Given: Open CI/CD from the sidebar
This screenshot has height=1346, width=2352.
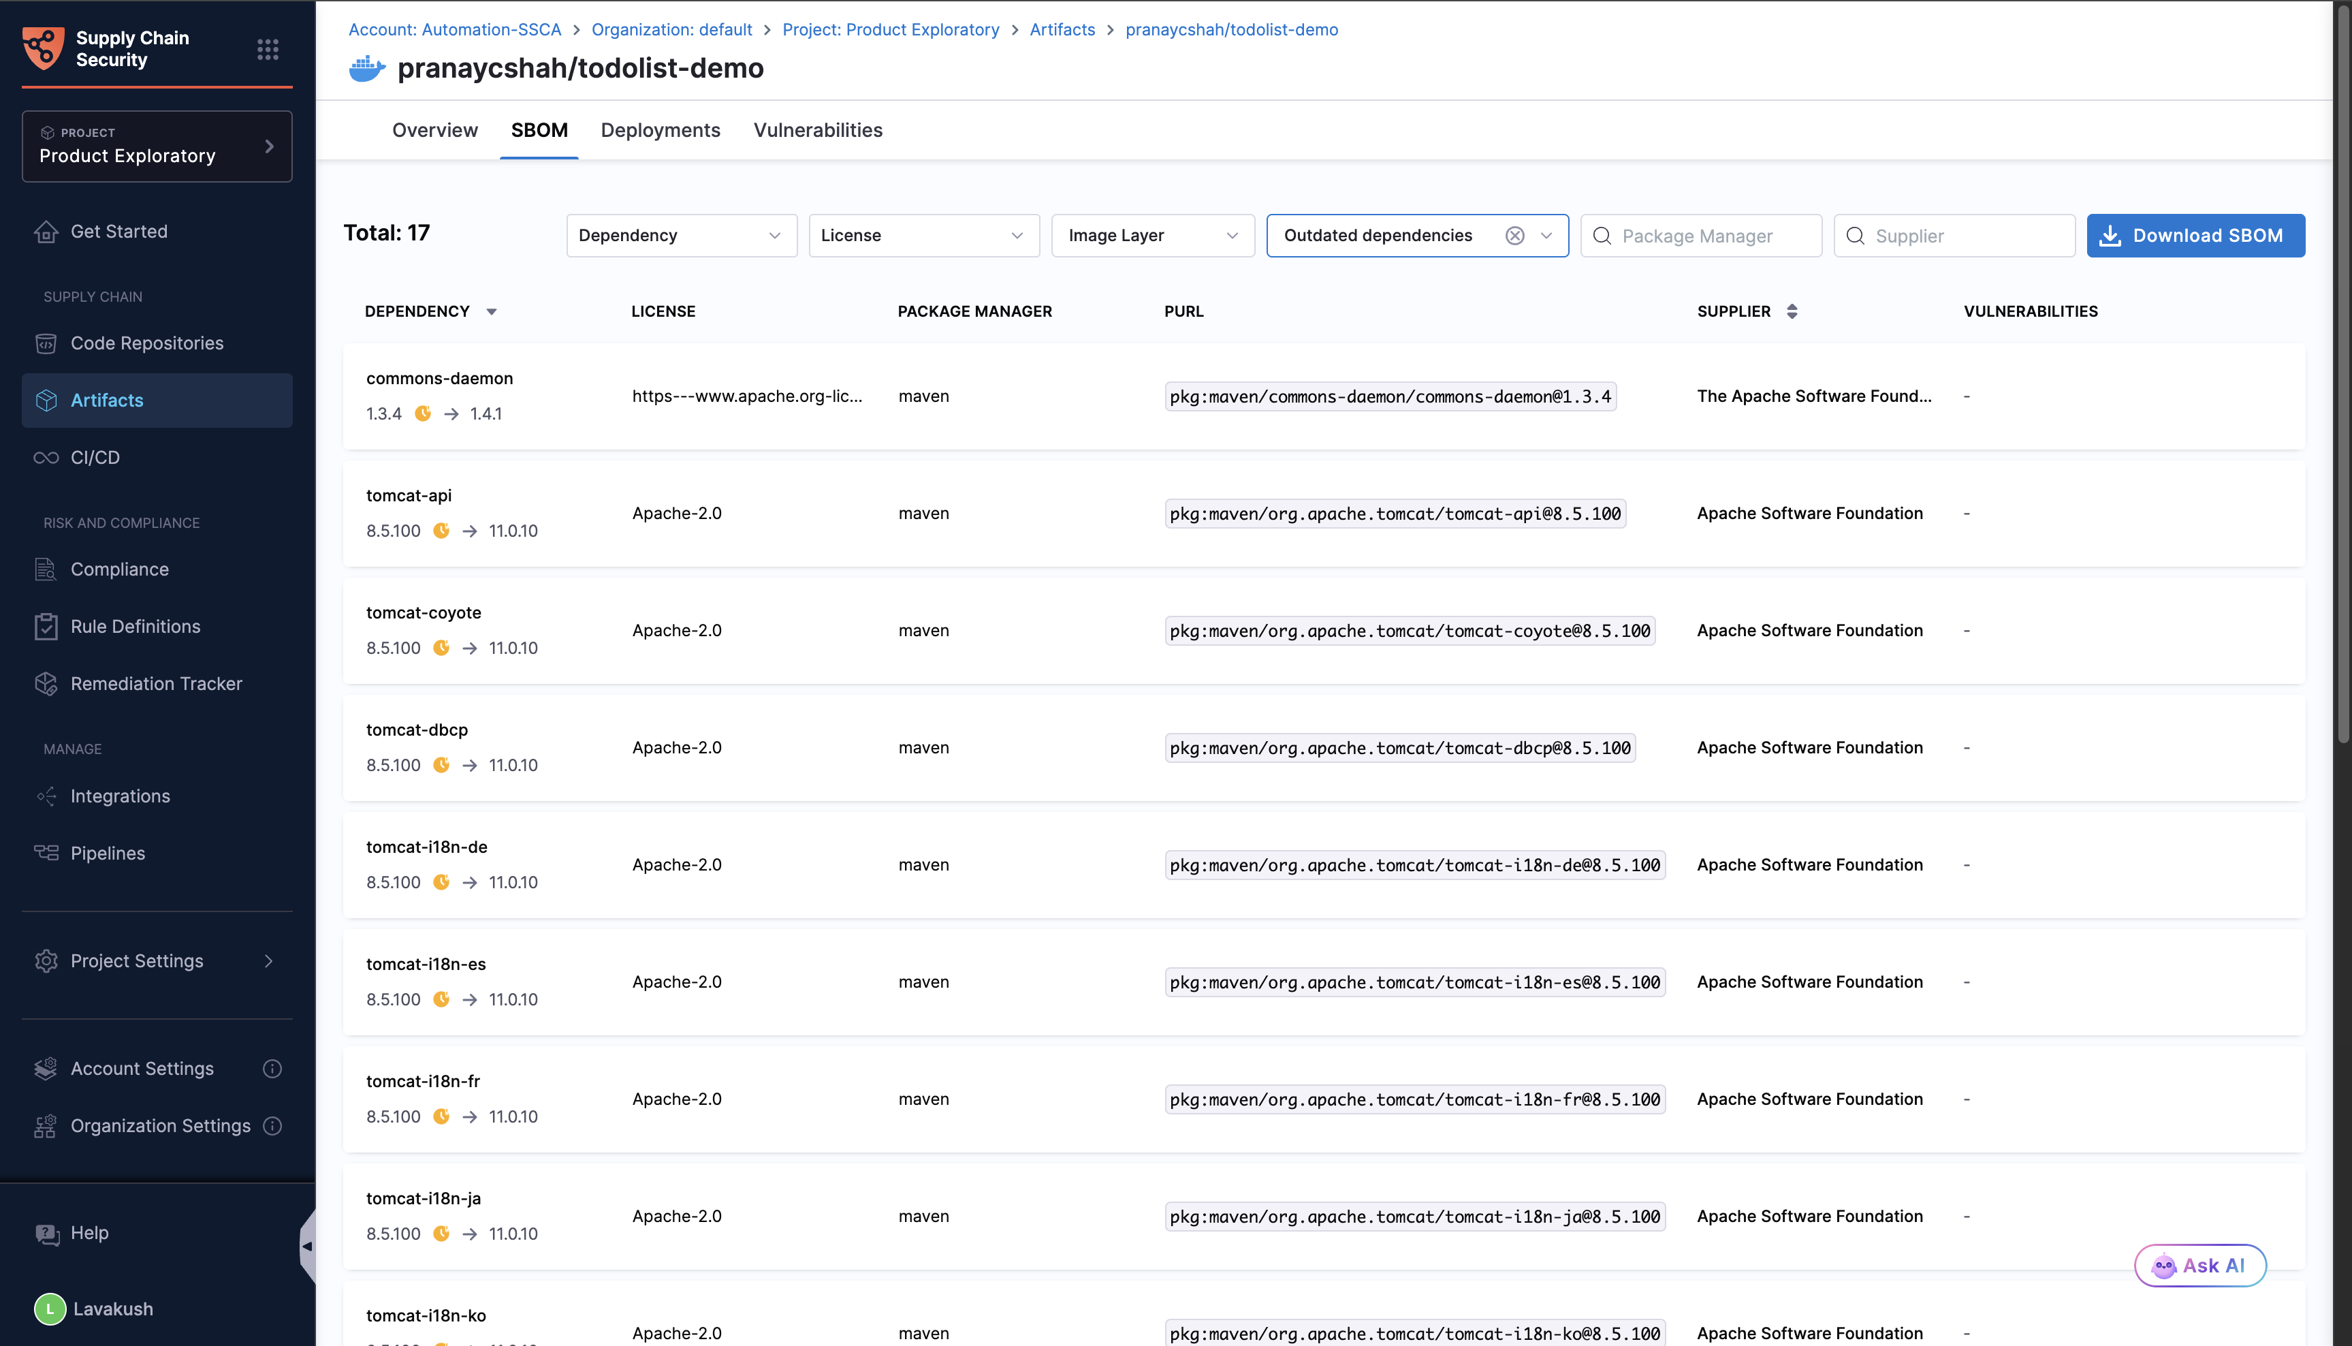Looking at the screenshot, I should click(94, 458).
